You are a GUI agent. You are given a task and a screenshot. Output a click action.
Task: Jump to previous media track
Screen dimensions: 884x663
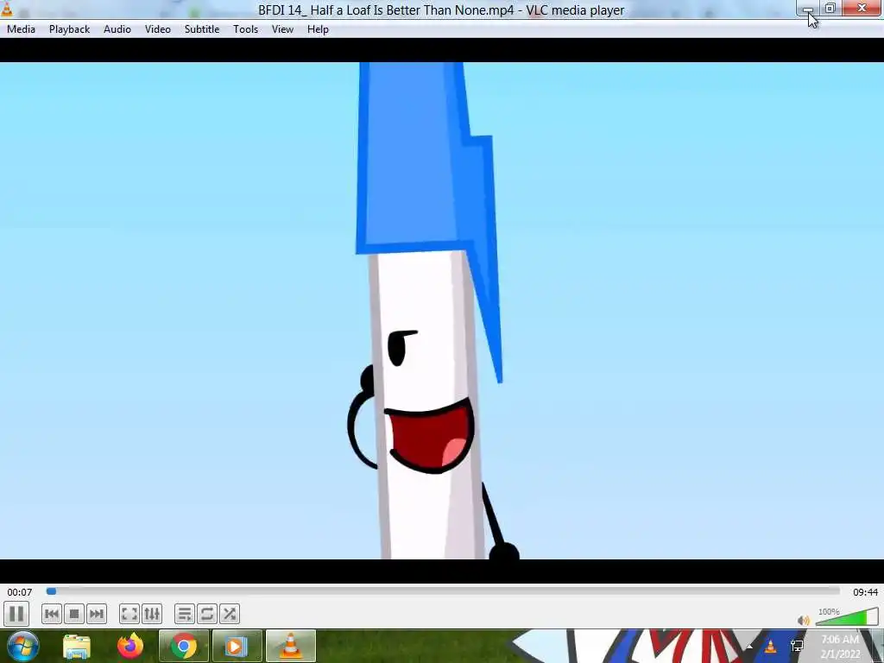[51, 614]
